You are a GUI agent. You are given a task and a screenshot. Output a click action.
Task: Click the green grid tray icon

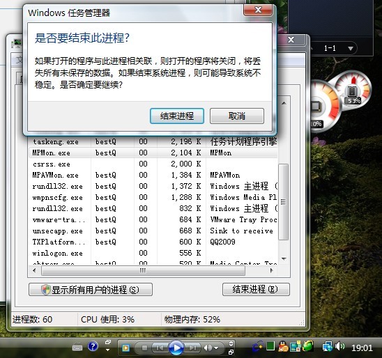pos(270,346)
